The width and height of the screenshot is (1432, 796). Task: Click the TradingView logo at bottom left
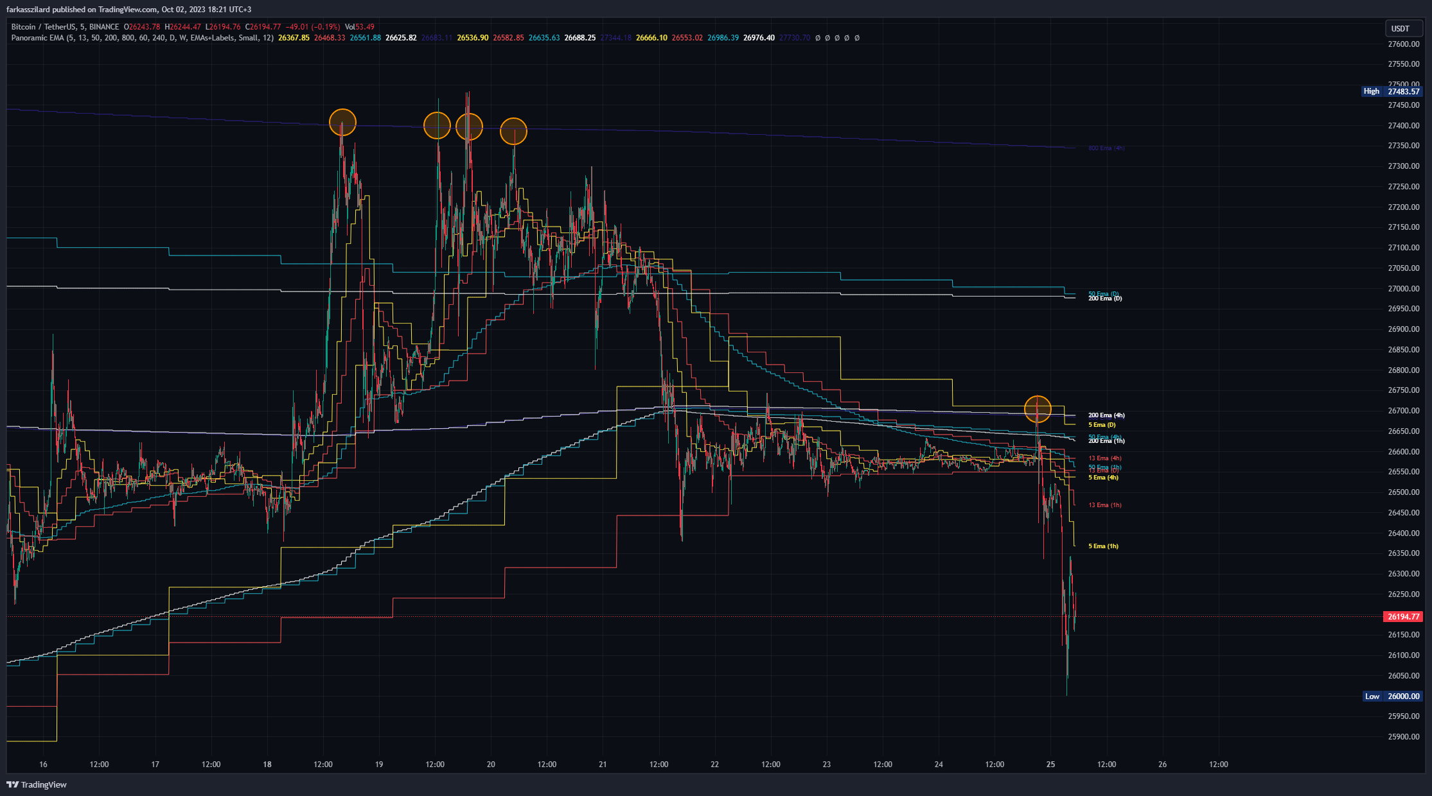37,784
